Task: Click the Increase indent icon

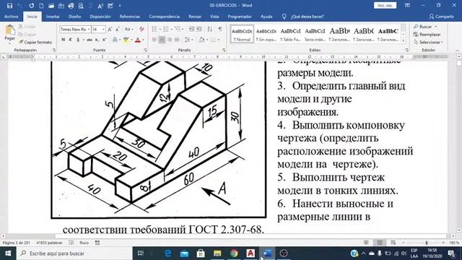Action: pos(199,29)
